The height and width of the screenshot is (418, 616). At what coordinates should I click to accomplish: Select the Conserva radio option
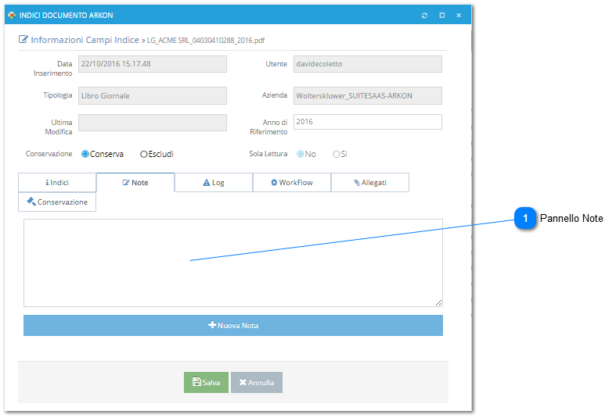(x=85, y=154)
